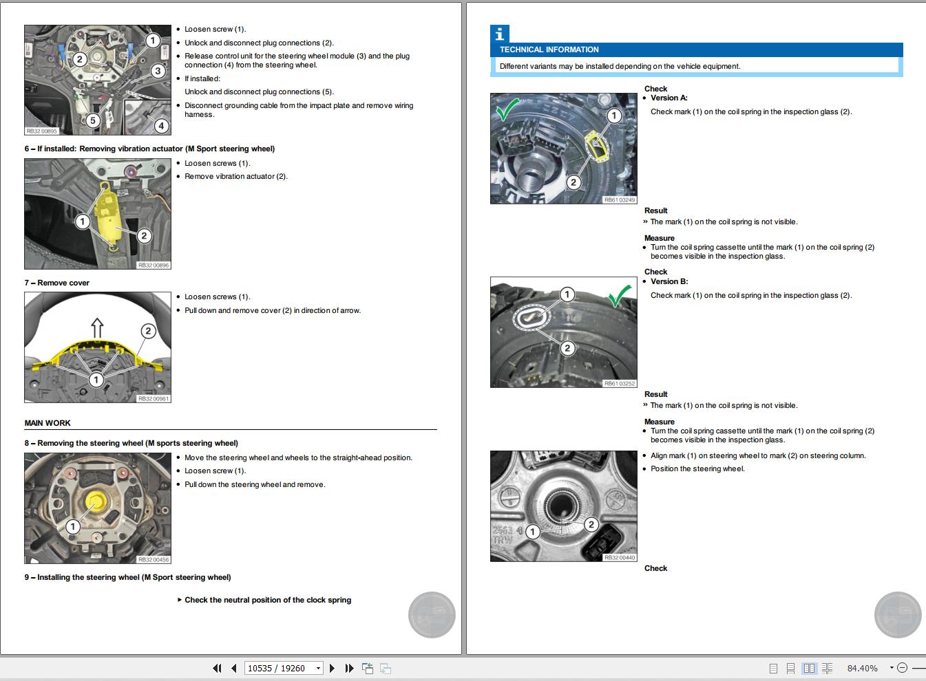The image size is (926, 681).
Task: Go back to the previous view location
Action: point(368,668)
